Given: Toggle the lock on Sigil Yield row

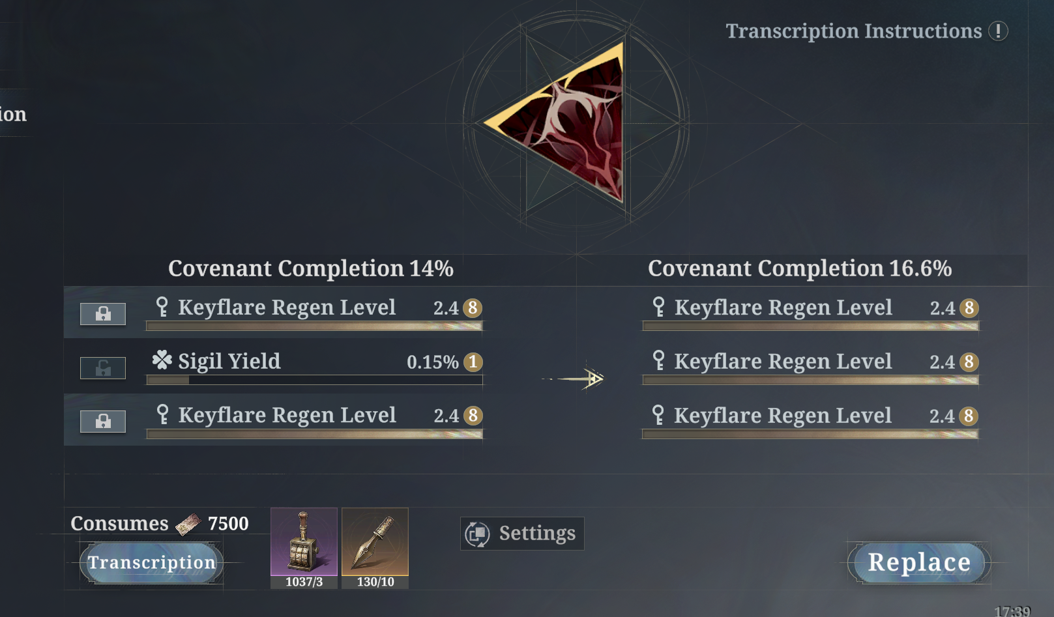Looking at the screenshot, I should (103, 368).
